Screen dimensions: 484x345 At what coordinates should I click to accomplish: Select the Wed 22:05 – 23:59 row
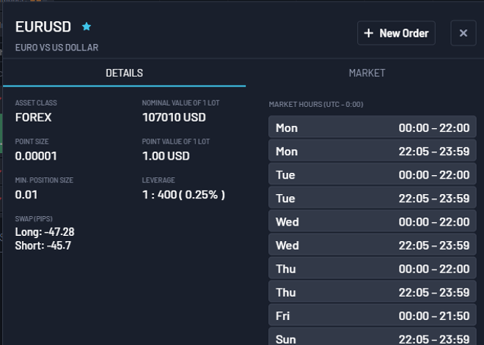point(373,245)
